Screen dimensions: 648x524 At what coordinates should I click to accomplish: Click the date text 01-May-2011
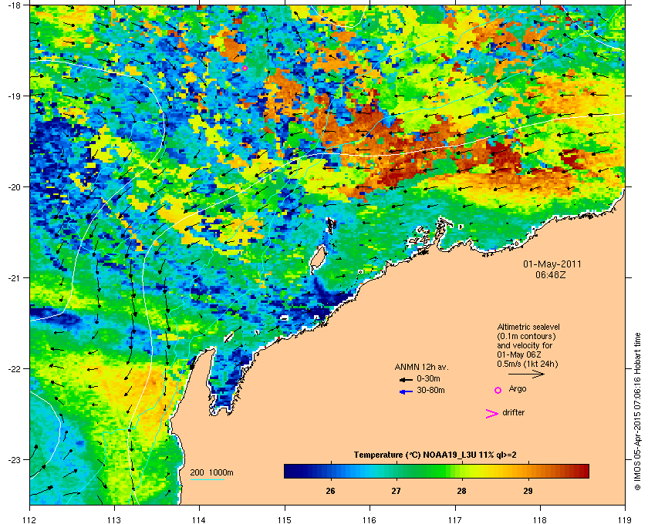[552, 264]
